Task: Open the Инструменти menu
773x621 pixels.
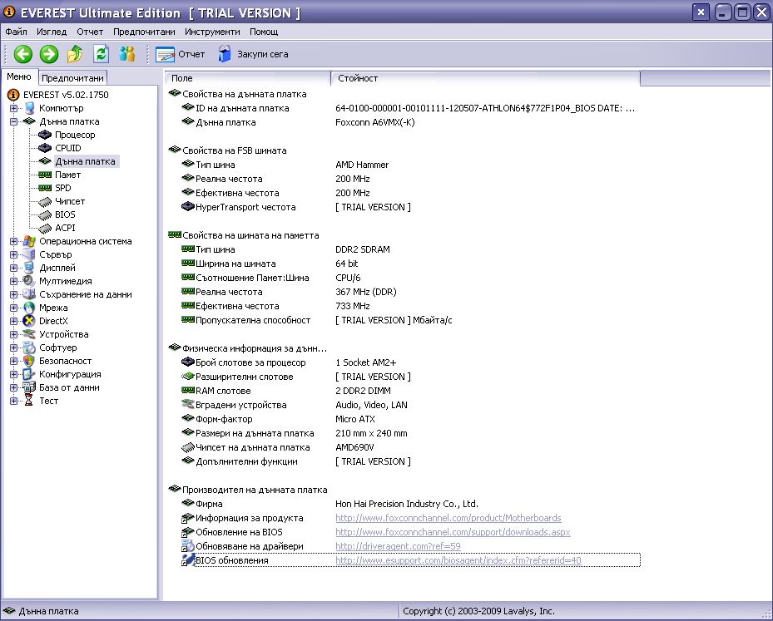Action: click(212, 32)
